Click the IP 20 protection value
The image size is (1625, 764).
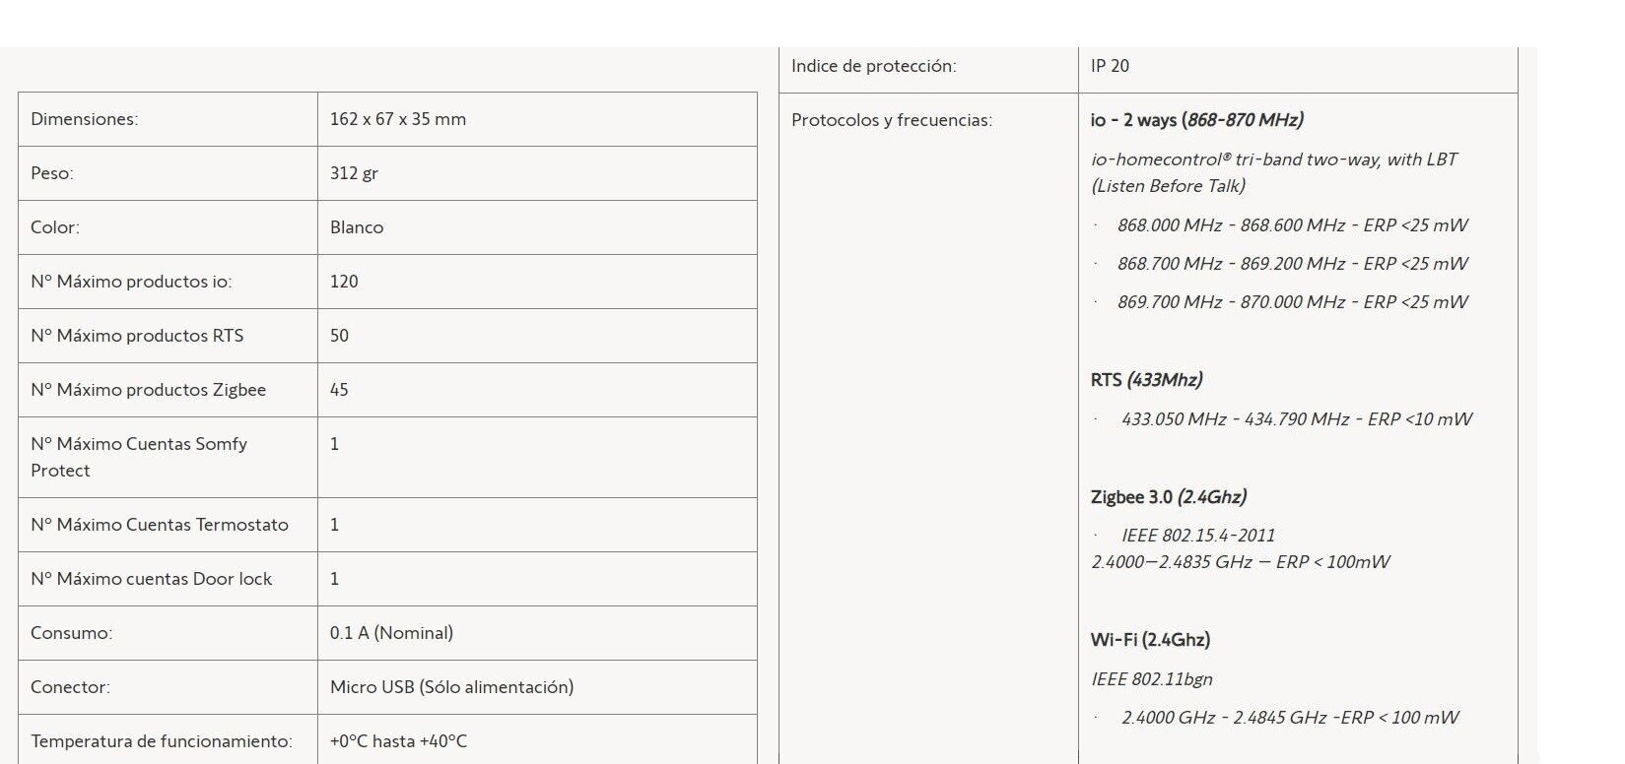[x=1110, y=66]
